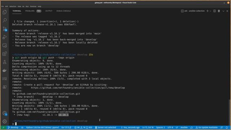
Task: Switch to the TERMINAL tab
Action: click(x=17, y=11)
